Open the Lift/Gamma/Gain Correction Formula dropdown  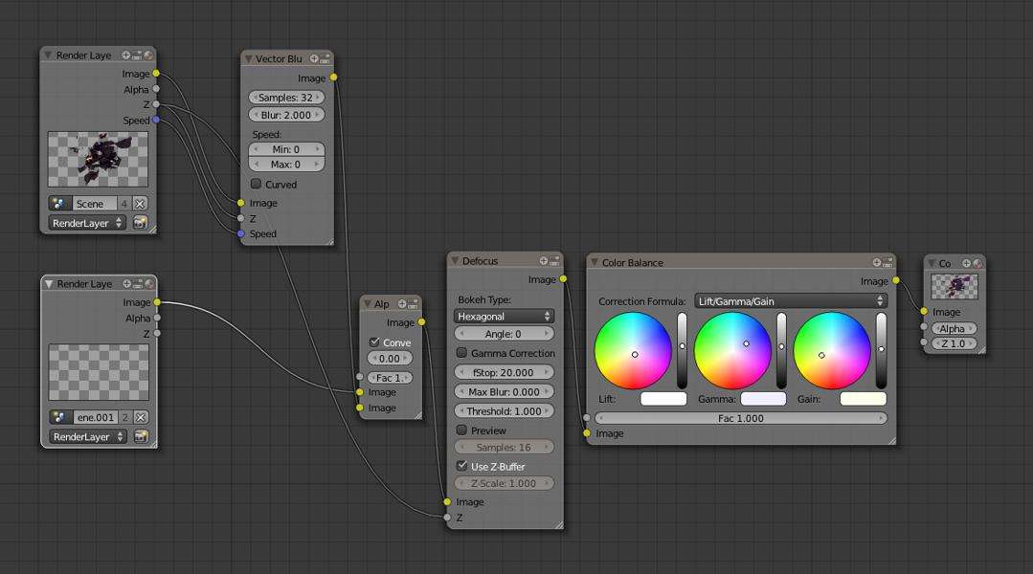(x=787, y=299)
